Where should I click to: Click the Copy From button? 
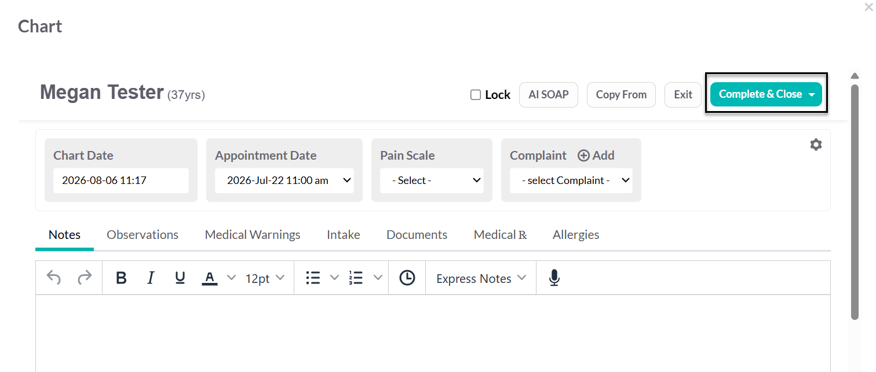[621, 94]
